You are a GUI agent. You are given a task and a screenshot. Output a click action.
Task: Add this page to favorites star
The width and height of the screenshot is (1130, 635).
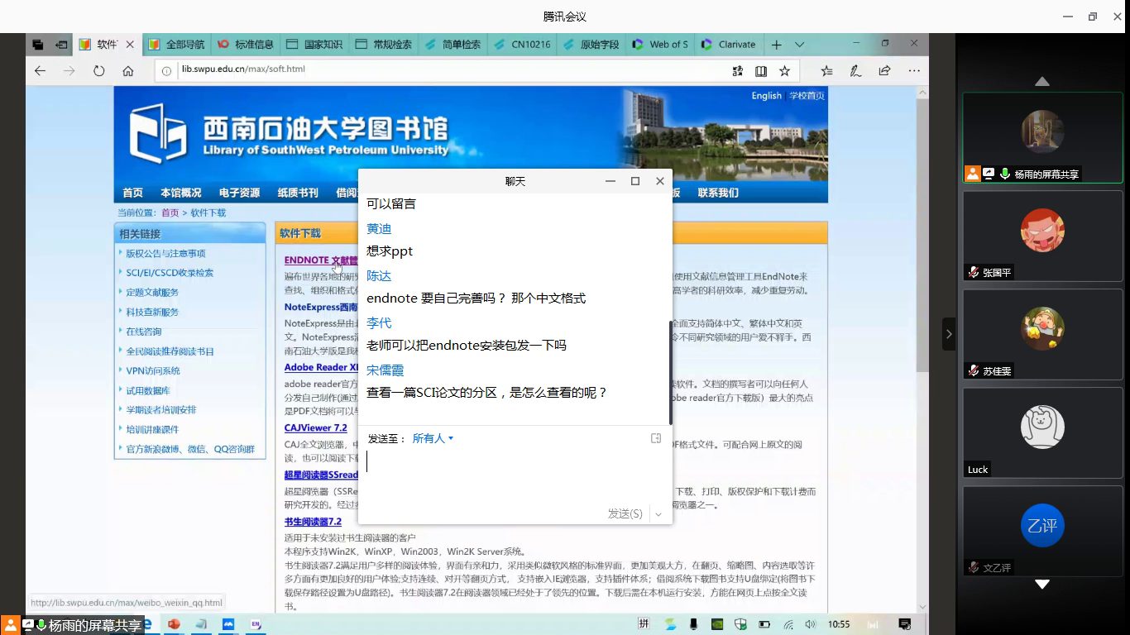(785, 71)
